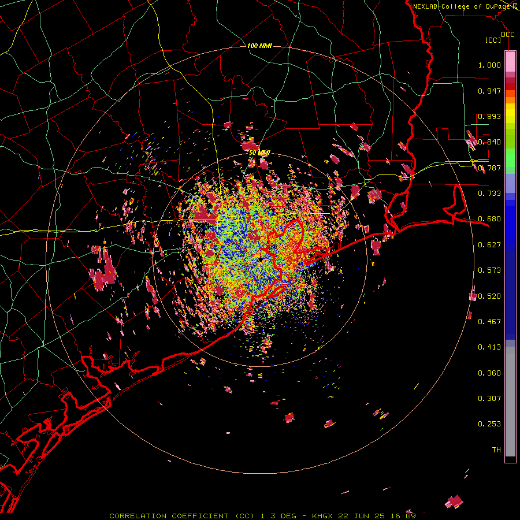Click the 0.573 scale value
The image size is (520, 520).
click(x=489, y=270)
